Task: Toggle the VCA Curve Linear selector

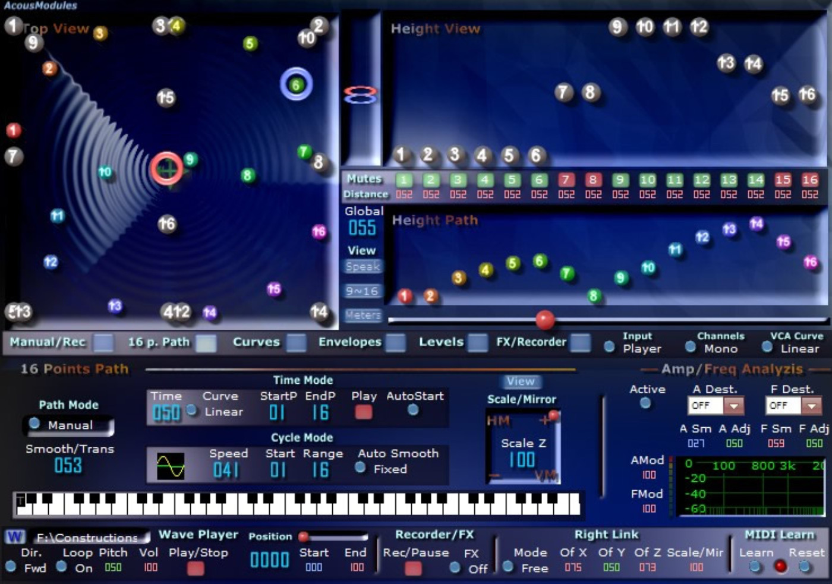Action: [x=768, y=346]
